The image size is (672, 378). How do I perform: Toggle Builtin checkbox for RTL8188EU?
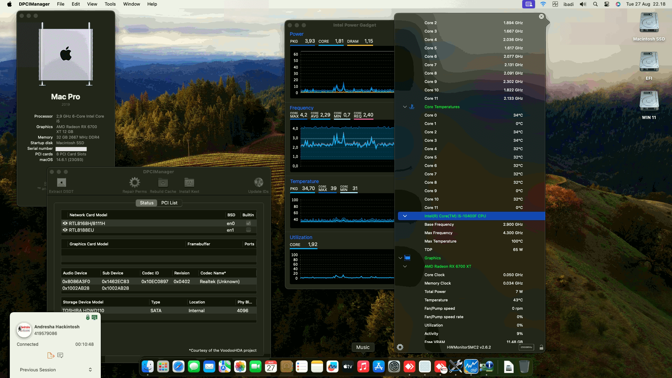(x=248, y=230)
